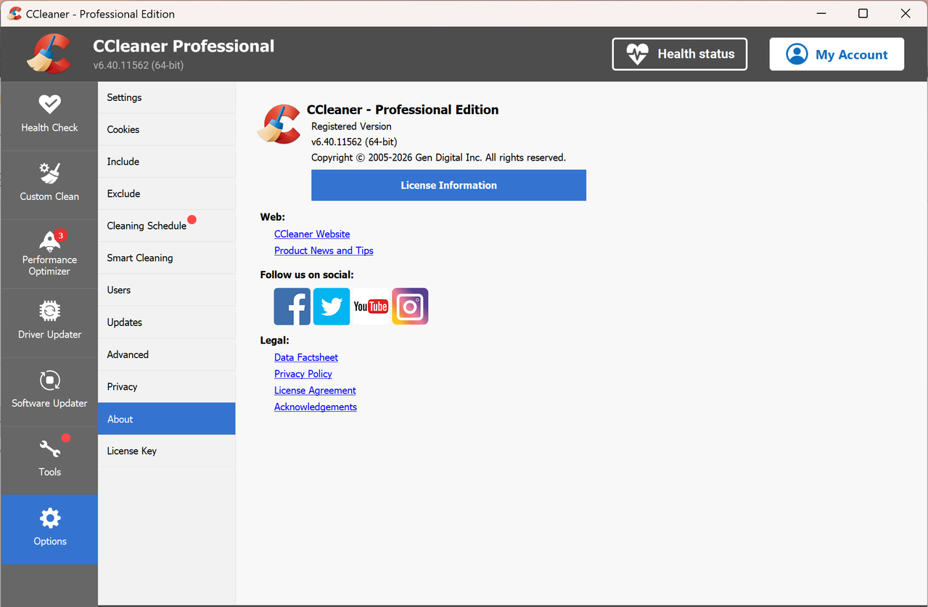Viewport: 928px width, 607px height.
Task: Go to the Advanced options page
Action: point(167,354)
